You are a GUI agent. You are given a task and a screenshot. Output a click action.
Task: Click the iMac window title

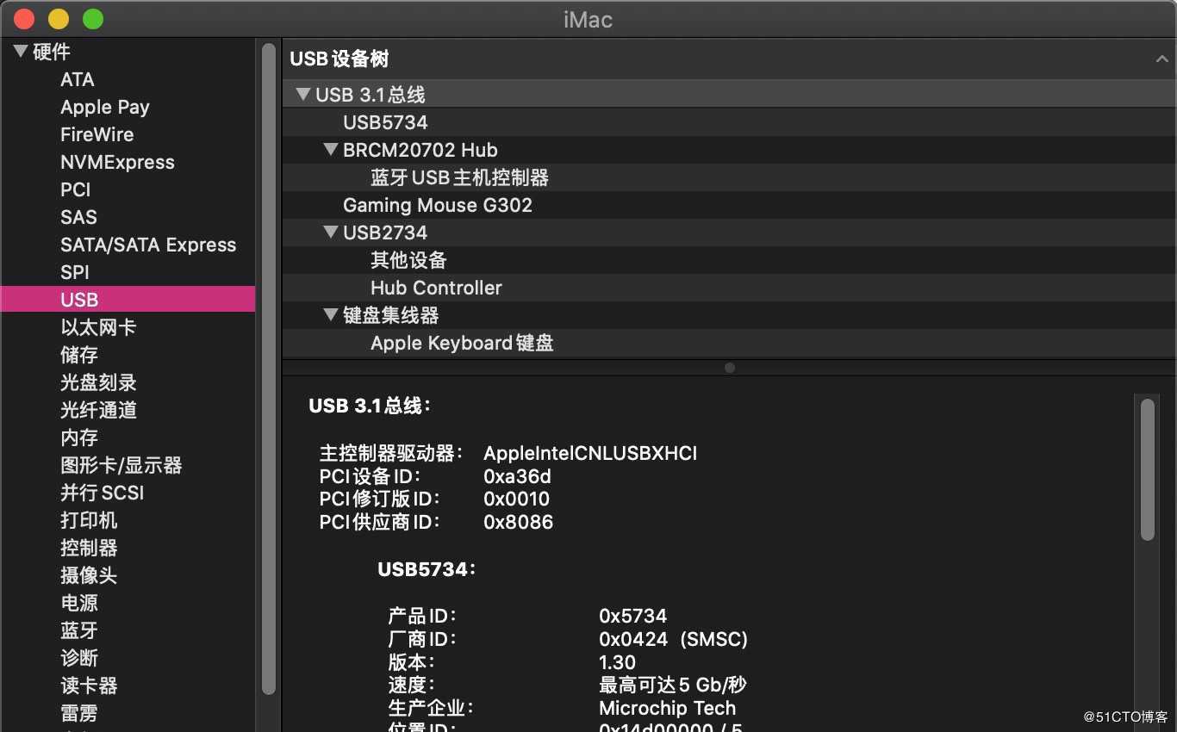click(588, 20)
